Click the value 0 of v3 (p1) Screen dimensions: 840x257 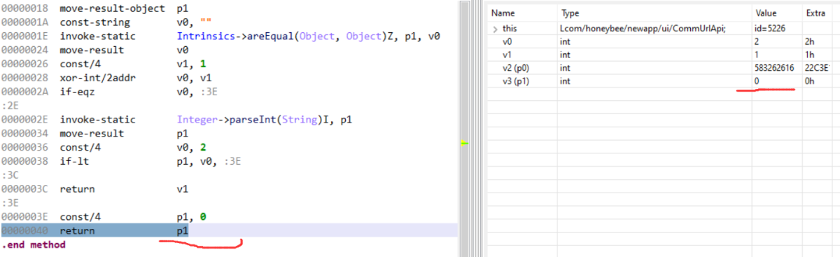[757, 82]
